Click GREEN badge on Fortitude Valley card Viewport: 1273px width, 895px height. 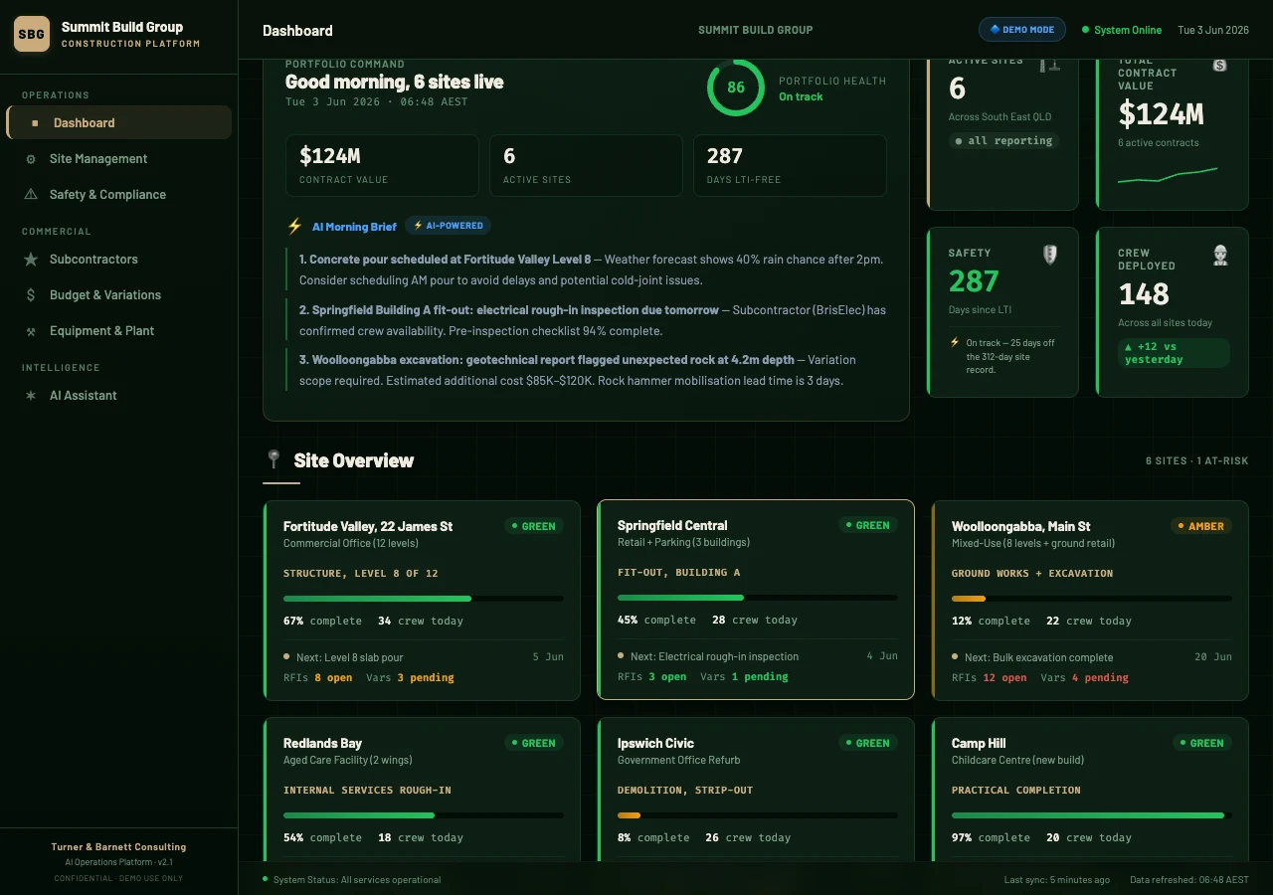pyautogui.click(x=533, y=526)
